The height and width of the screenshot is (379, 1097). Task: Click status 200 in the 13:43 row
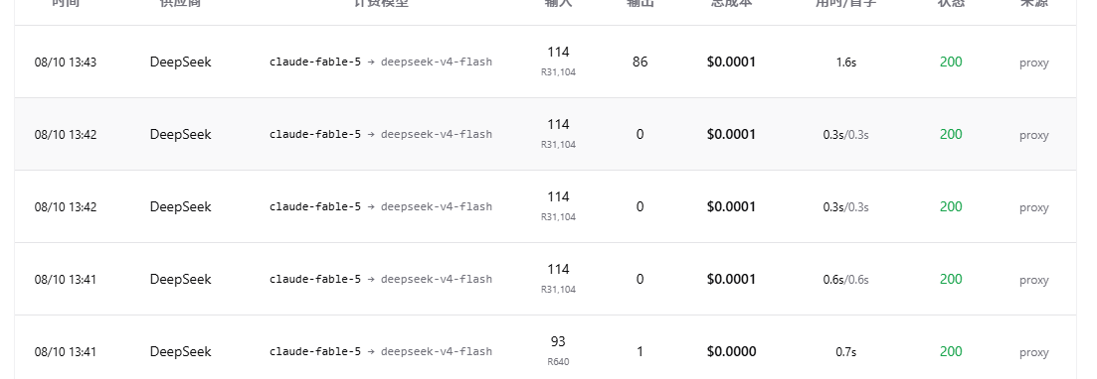click(x=951, y=63)
